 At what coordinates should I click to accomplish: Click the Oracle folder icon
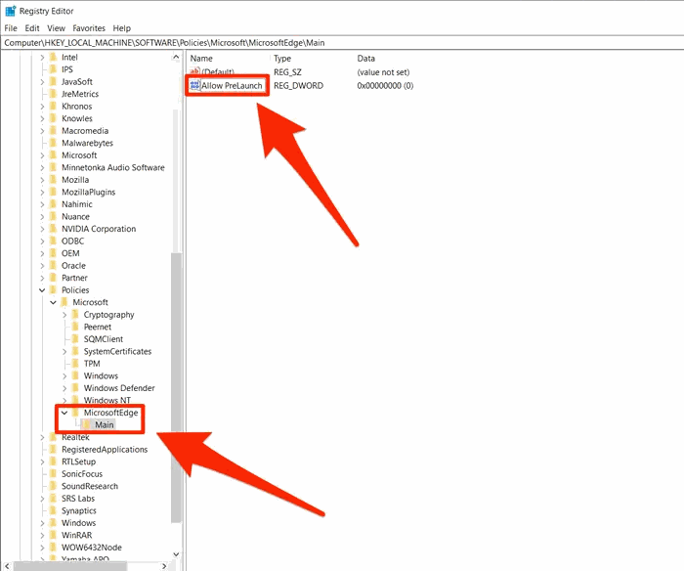pyautogui.click(x=54, y=265)
